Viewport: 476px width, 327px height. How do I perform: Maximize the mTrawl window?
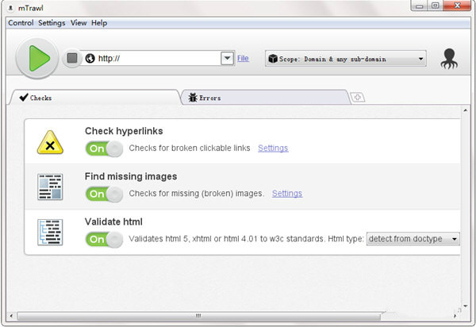pyautogui.click(x=435, y=6)
